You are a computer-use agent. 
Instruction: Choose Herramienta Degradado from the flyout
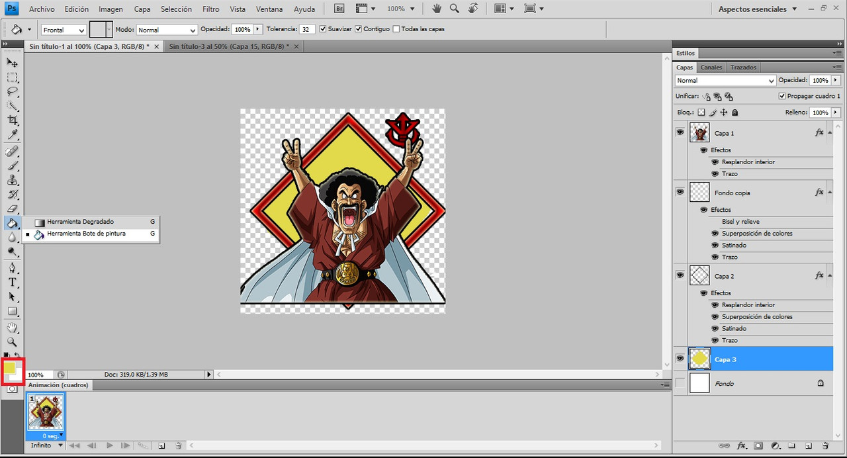click(91, 222)
